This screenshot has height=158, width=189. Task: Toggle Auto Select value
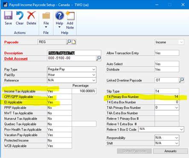tap(167, 64)
